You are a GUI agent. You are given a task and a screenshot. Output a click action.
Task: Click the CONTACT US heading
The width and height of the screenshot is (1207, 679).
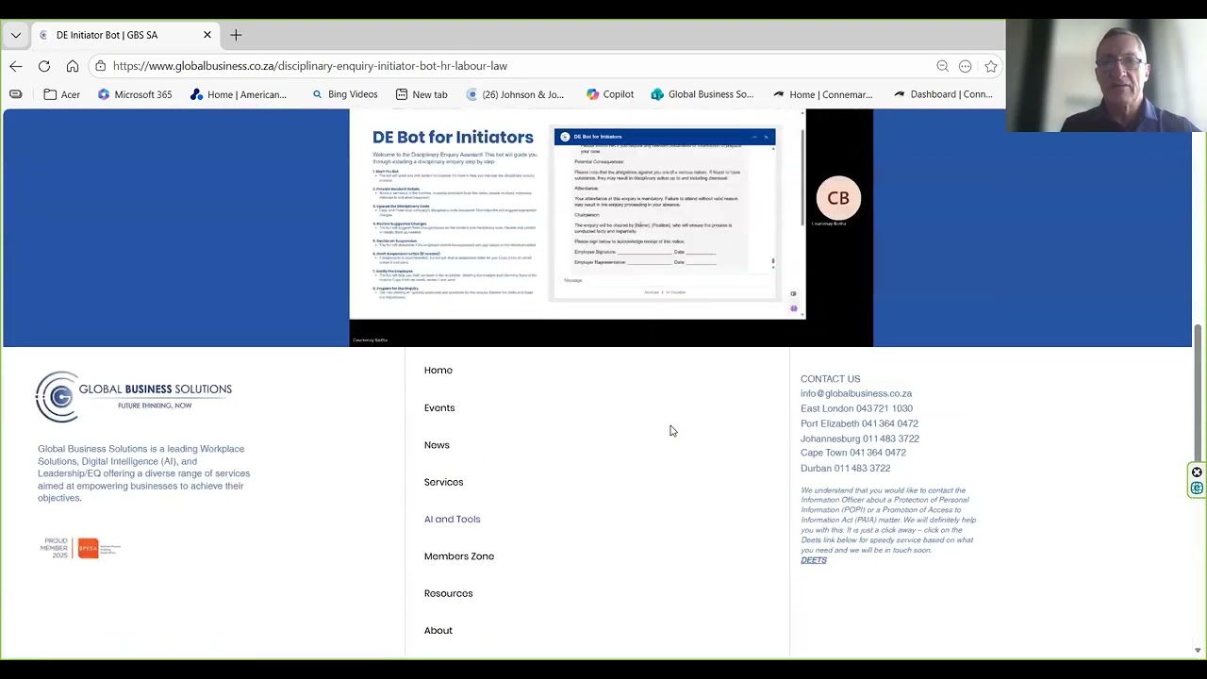[x=831, y=379]
